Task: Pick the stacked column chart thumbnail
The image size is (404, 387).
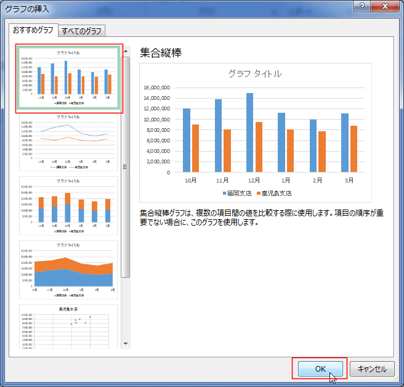Action: 68,206
